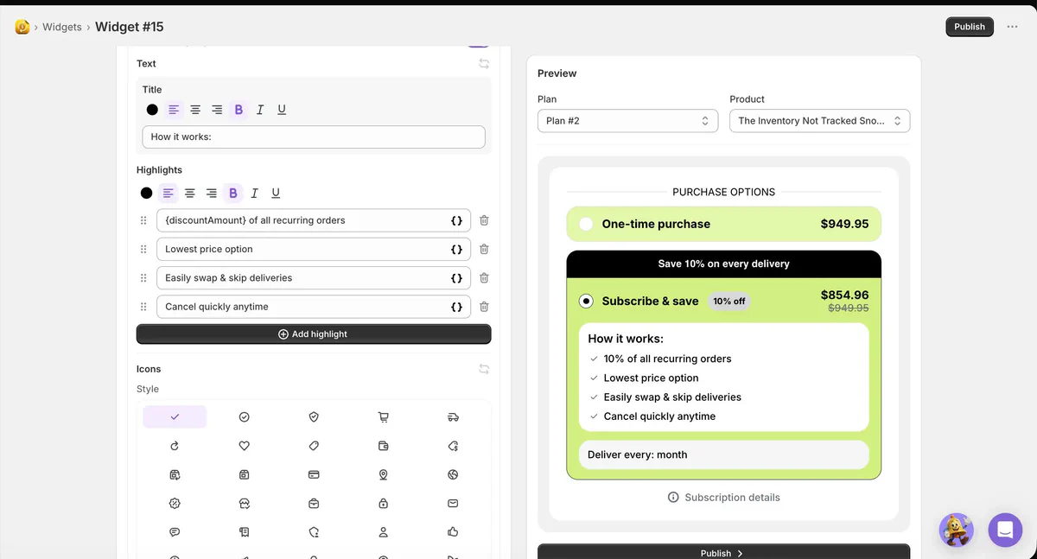Pick the chat bubble icon style

point(175,531)
